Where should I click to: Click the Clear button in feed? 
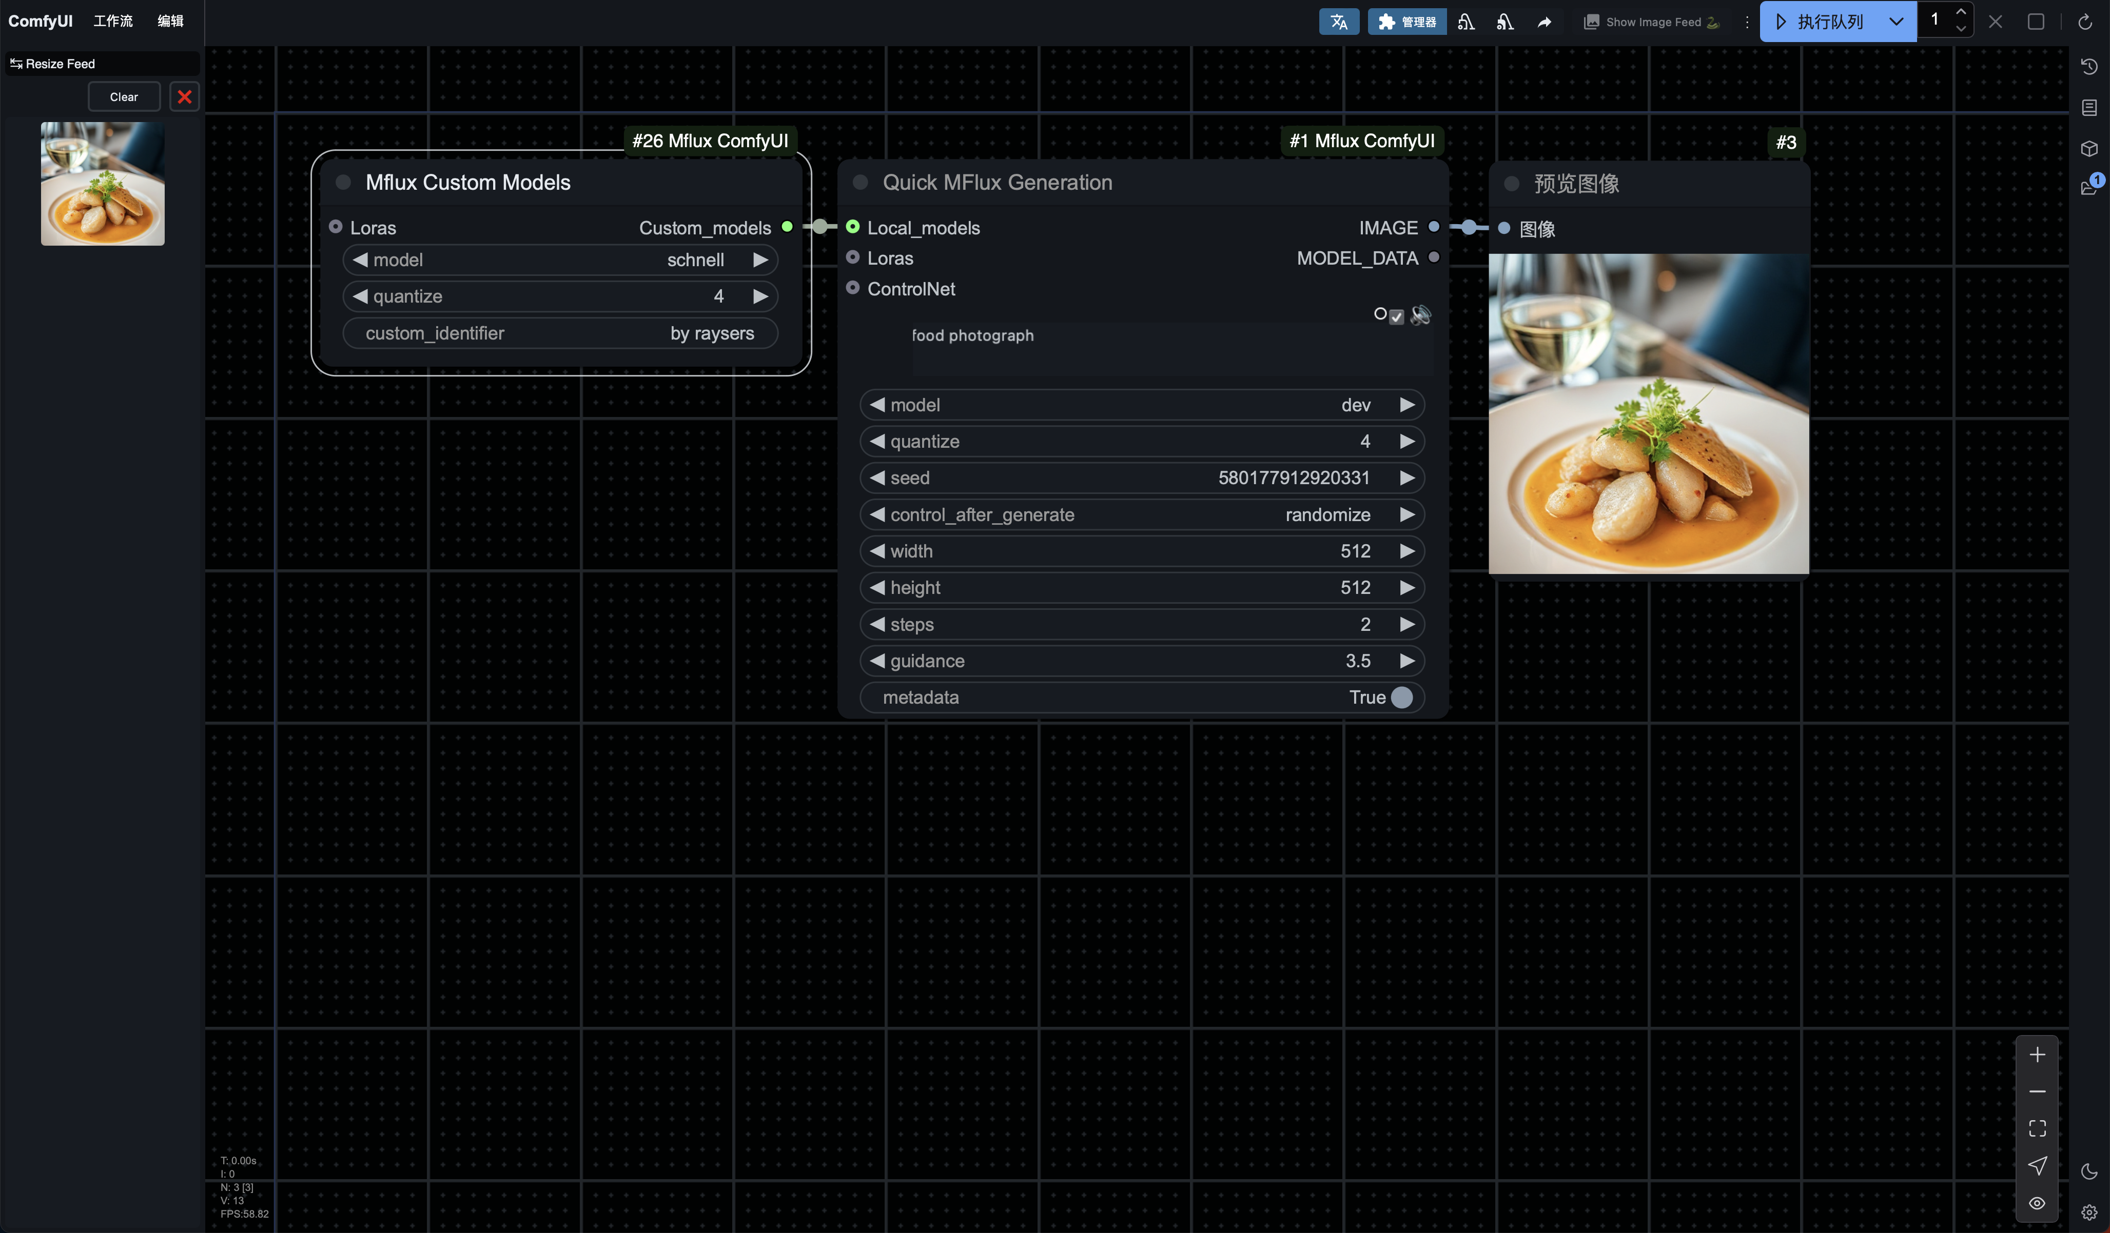(124, 97)
